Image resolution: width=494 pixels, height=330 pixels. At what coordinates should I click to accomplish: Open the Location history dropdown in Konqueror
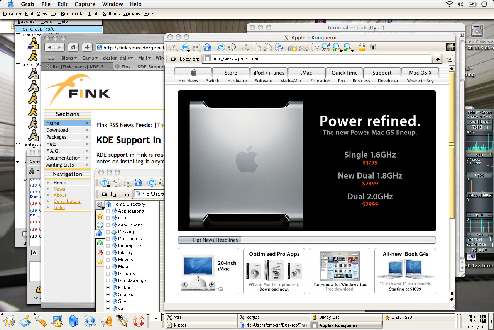pos(437,59)
